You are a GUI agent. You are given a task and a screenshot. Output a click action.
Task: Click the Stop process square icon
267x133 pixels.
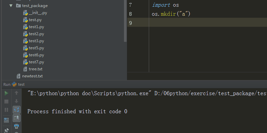pos(6,102)
